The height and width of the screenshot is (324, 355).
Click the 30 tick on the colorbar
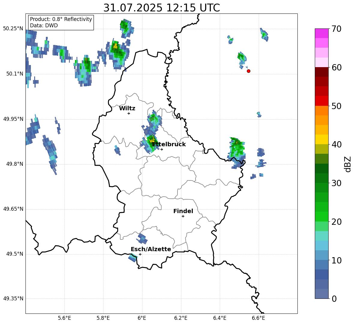pyautogui.click(x=336, y=183)
